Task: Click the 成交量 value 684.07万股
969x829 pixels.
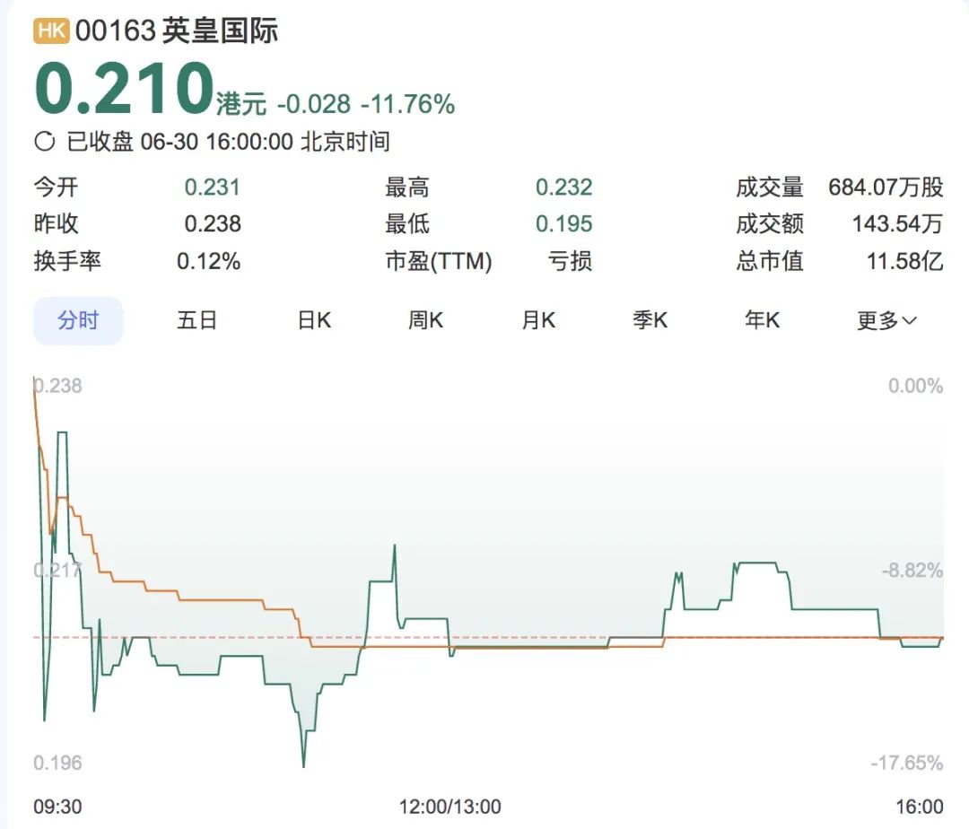Action: (x=886, y=188)
